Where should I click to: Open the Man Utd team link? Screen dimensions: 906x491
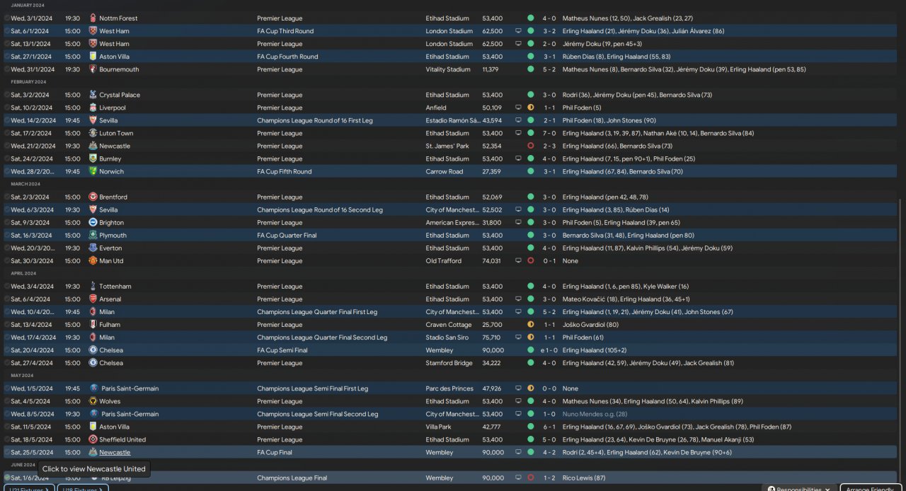coord(111,260)
